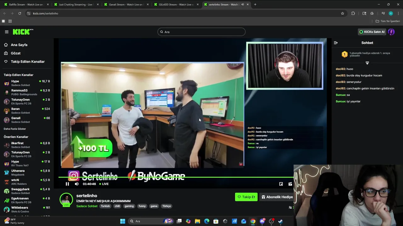Open Hype channel playing RV There Yet?
The image size is (403, 226).
coord(27,164)
